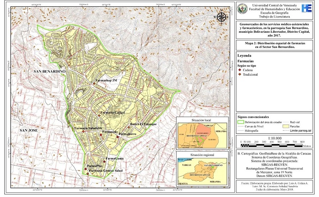Viewport: 319px width, 197px height.
Task: Click the green Delimitación del área swatch
Action: click(x=241, y=122)
